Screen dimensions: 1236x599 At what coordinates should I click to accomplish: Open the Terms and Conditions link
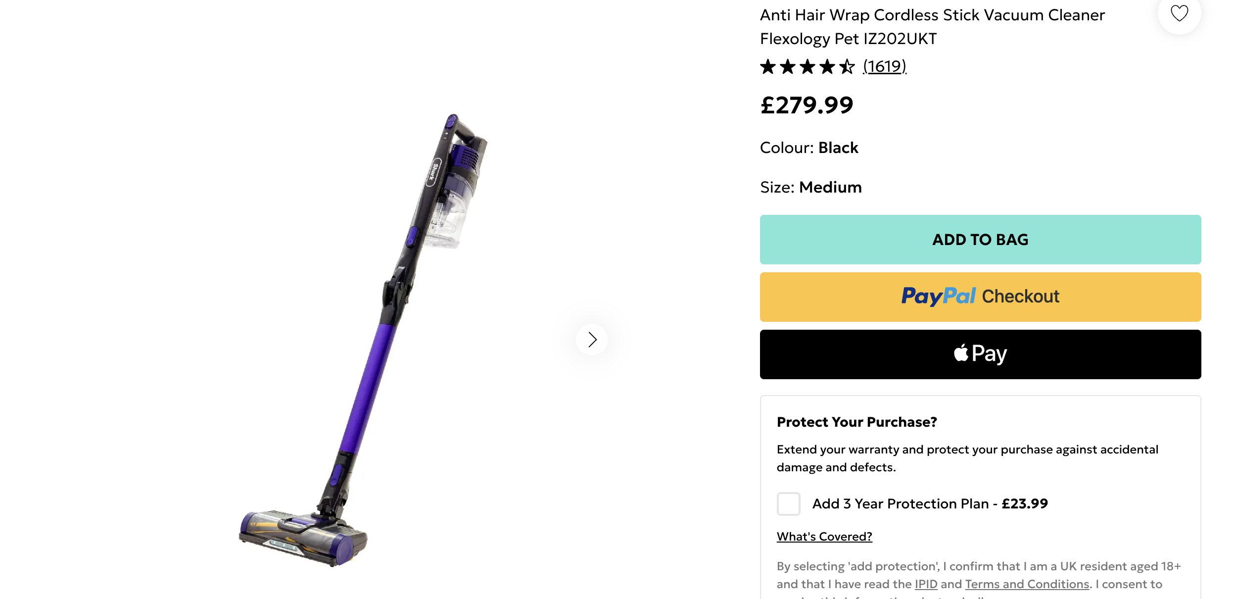[x=1027, y=584]
